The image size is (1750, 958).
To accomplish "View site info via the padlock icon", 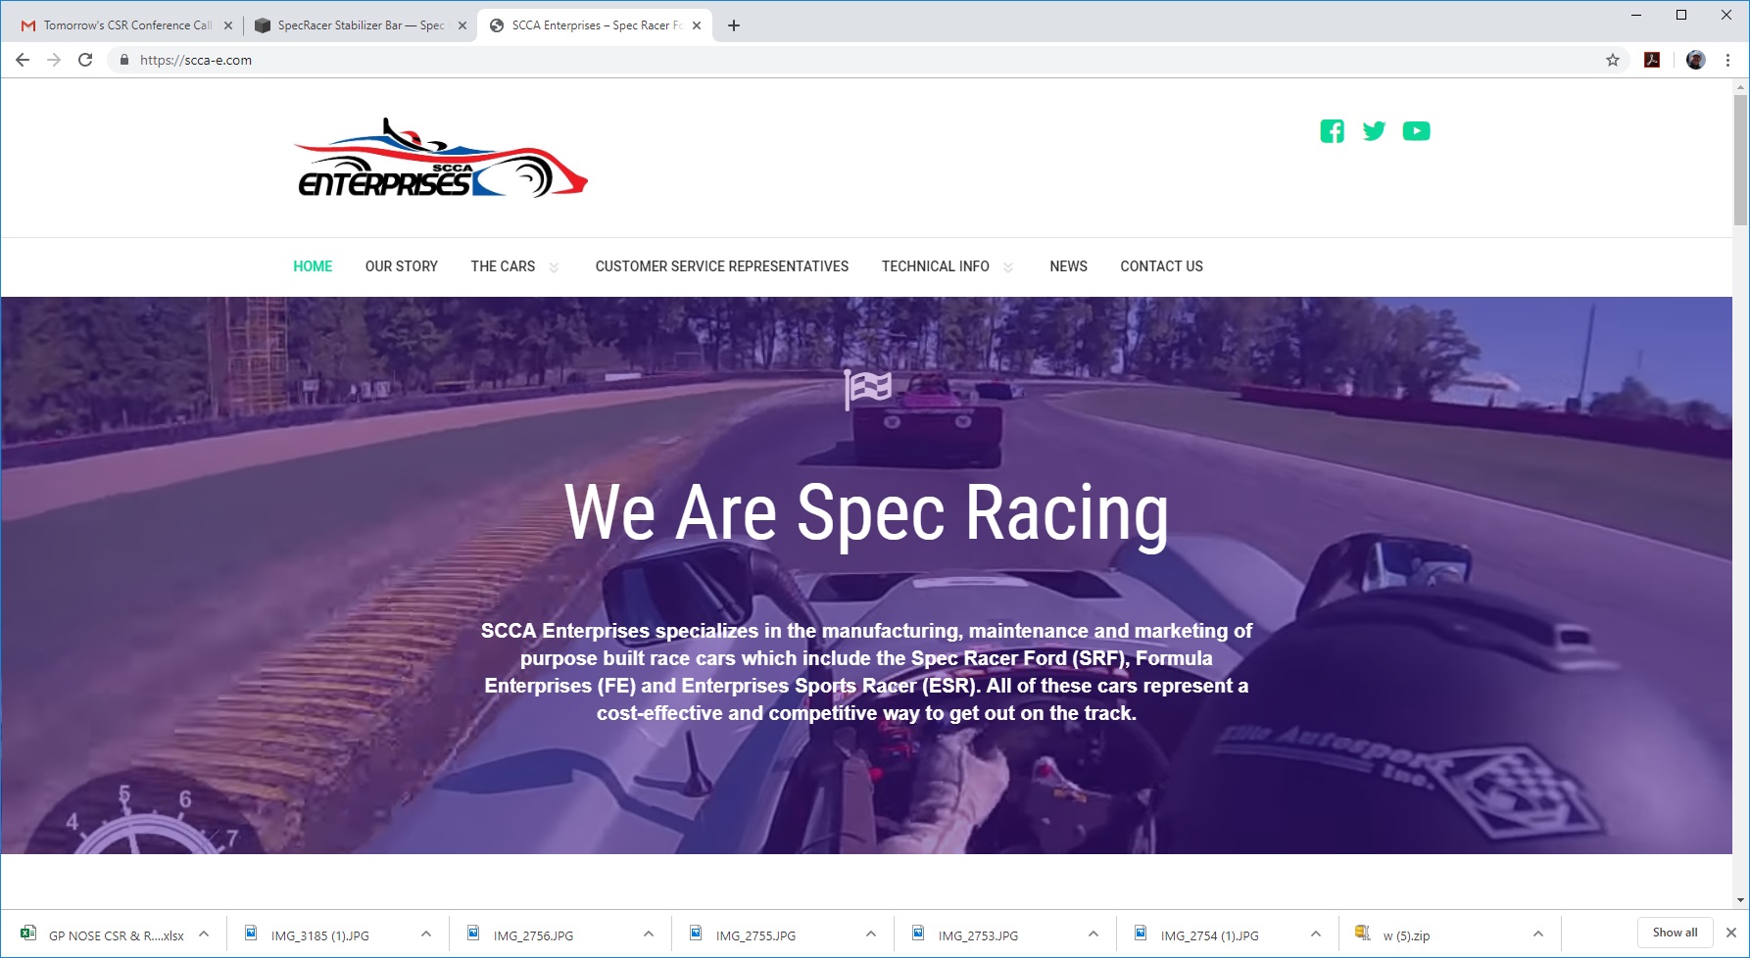I will pyautogui.click(x=124, y=60).
